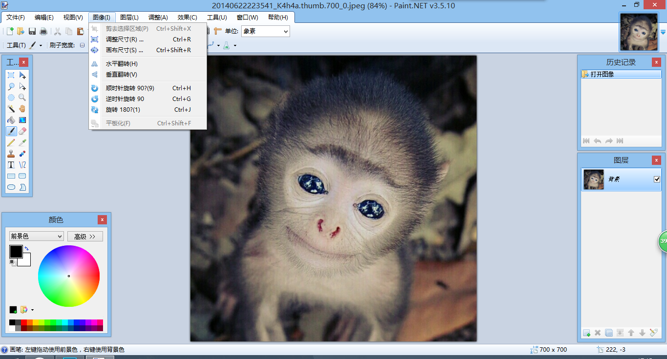This screenshot has width=667, height=359.
Task: Click the Open file toolbar icon
Action: pos(21,31)
